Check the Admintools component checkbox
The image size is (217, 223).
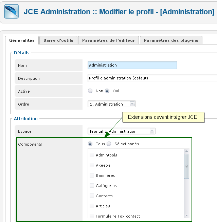pos(92,155)
